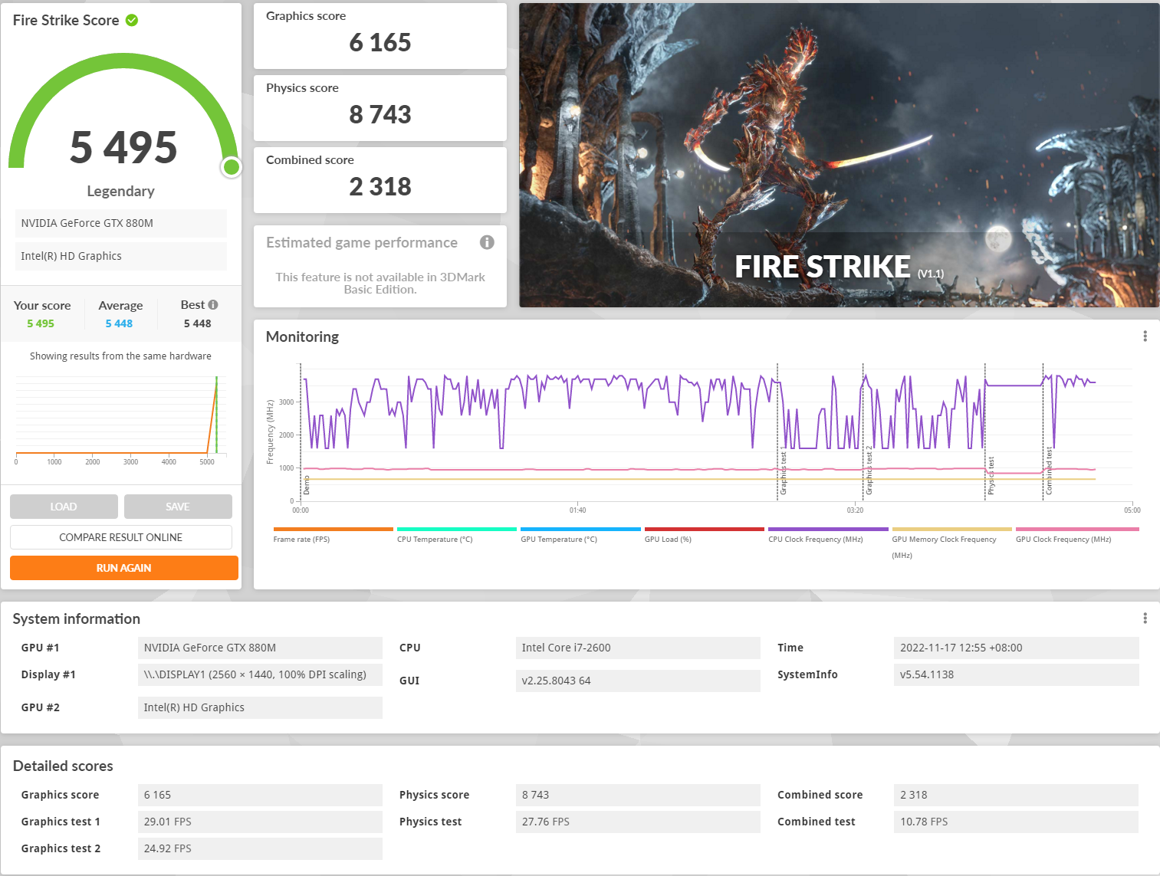Click the blue 5 448 value under Average
Image resolution: width=1160 pixels, height=876 pixels.
[119, 323]
